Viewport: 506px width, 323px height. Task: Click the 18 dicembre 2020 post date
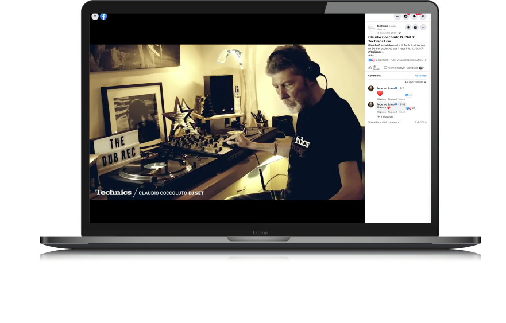387,33
